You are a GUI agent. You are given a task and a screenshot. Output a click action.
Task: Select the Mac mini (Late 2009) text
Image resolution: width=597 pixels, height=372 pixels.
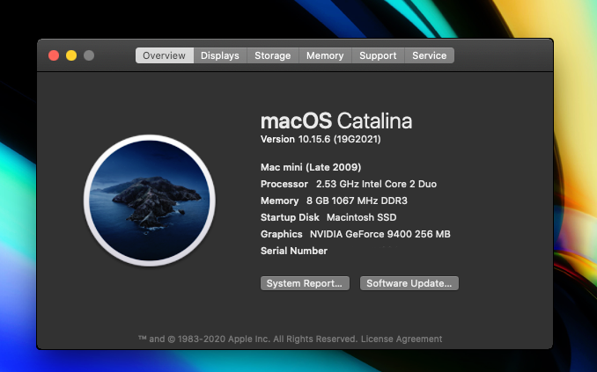tap(311, 167)
